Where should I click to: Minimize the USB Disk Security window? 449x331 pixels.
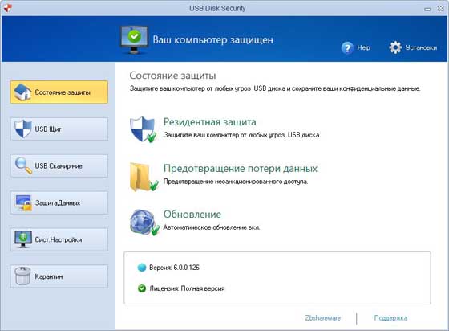click(428, 9)
